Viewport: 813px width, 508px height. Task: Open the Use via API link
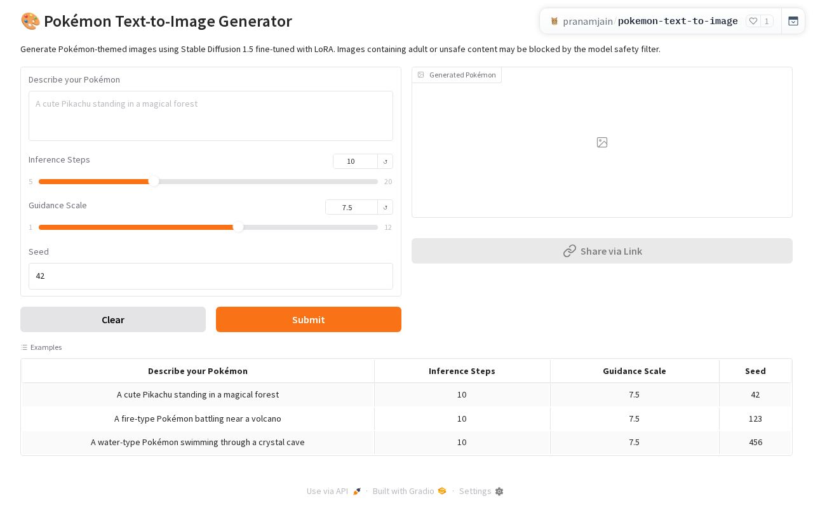(334, 491)
